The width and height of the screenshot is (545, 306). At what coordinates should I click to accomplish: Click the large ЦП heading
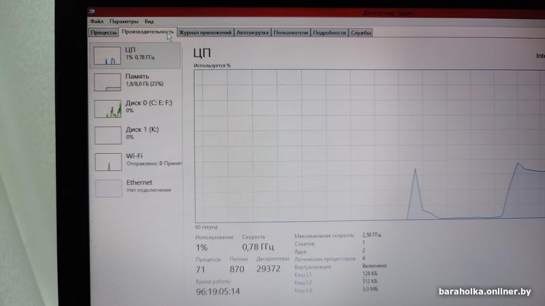[x=202, y=53]
